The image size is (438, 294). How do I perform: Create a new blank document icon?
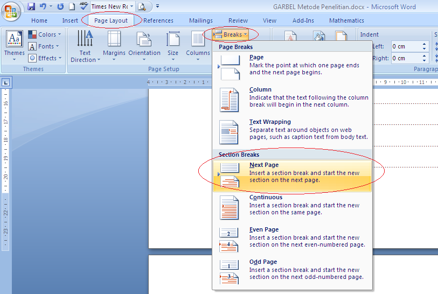tap(72, 6)
